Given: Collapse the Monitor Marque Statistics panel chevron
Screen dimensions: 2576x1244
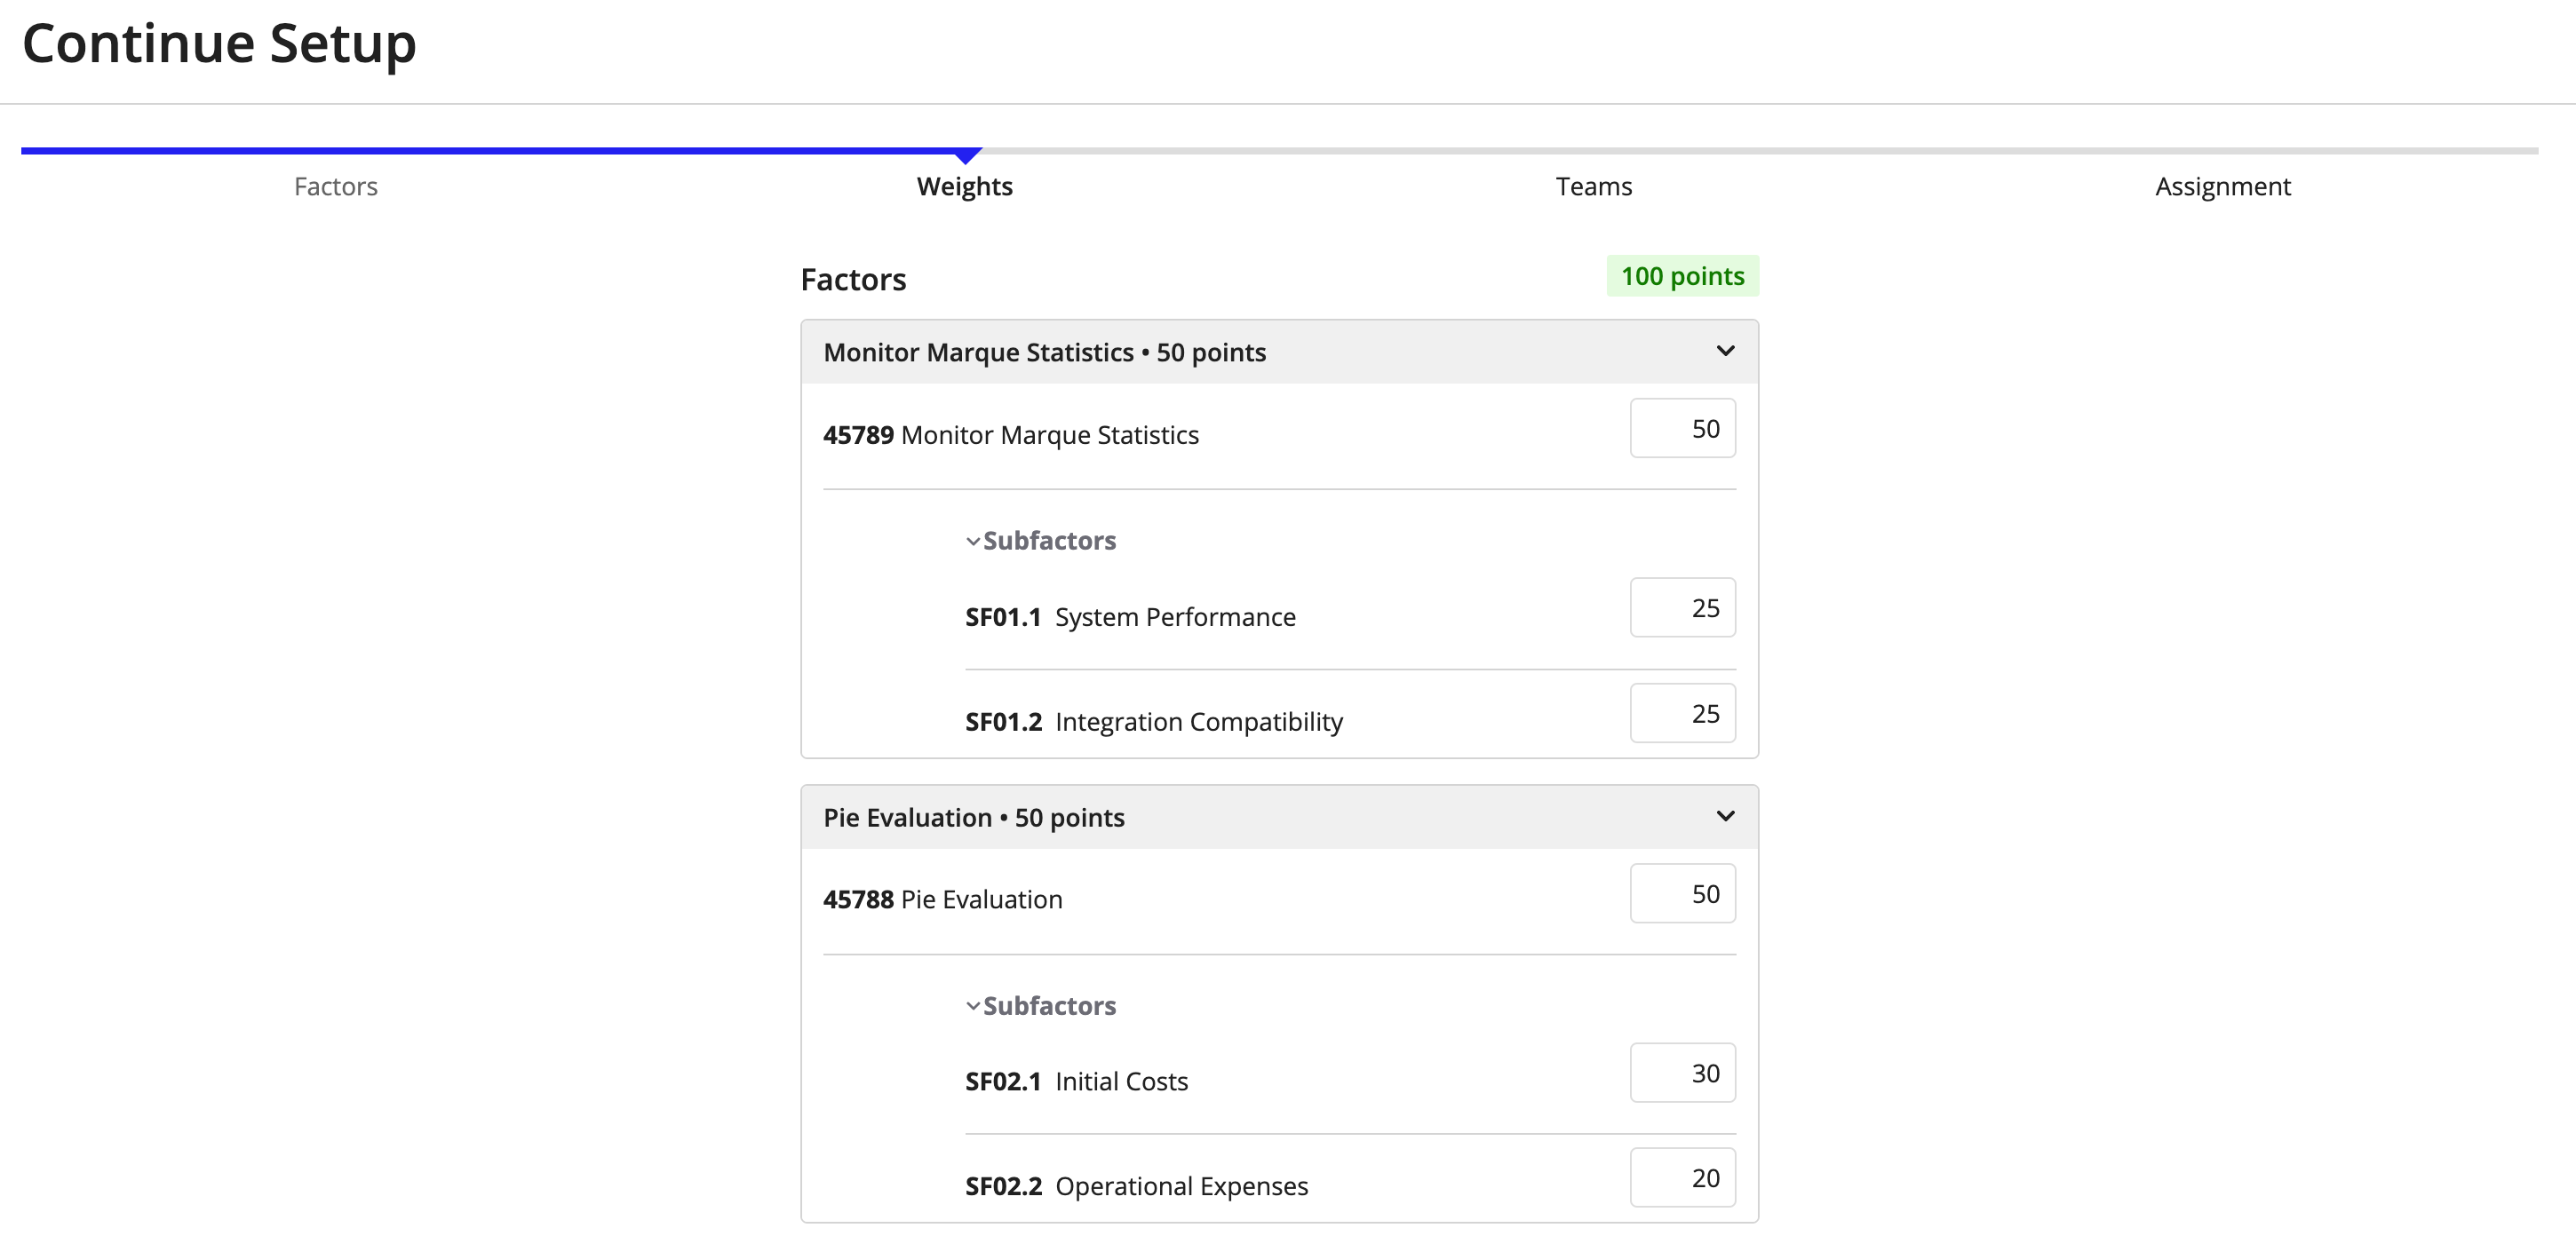Looking at the screenshot, I should [x=1725, y=351].
